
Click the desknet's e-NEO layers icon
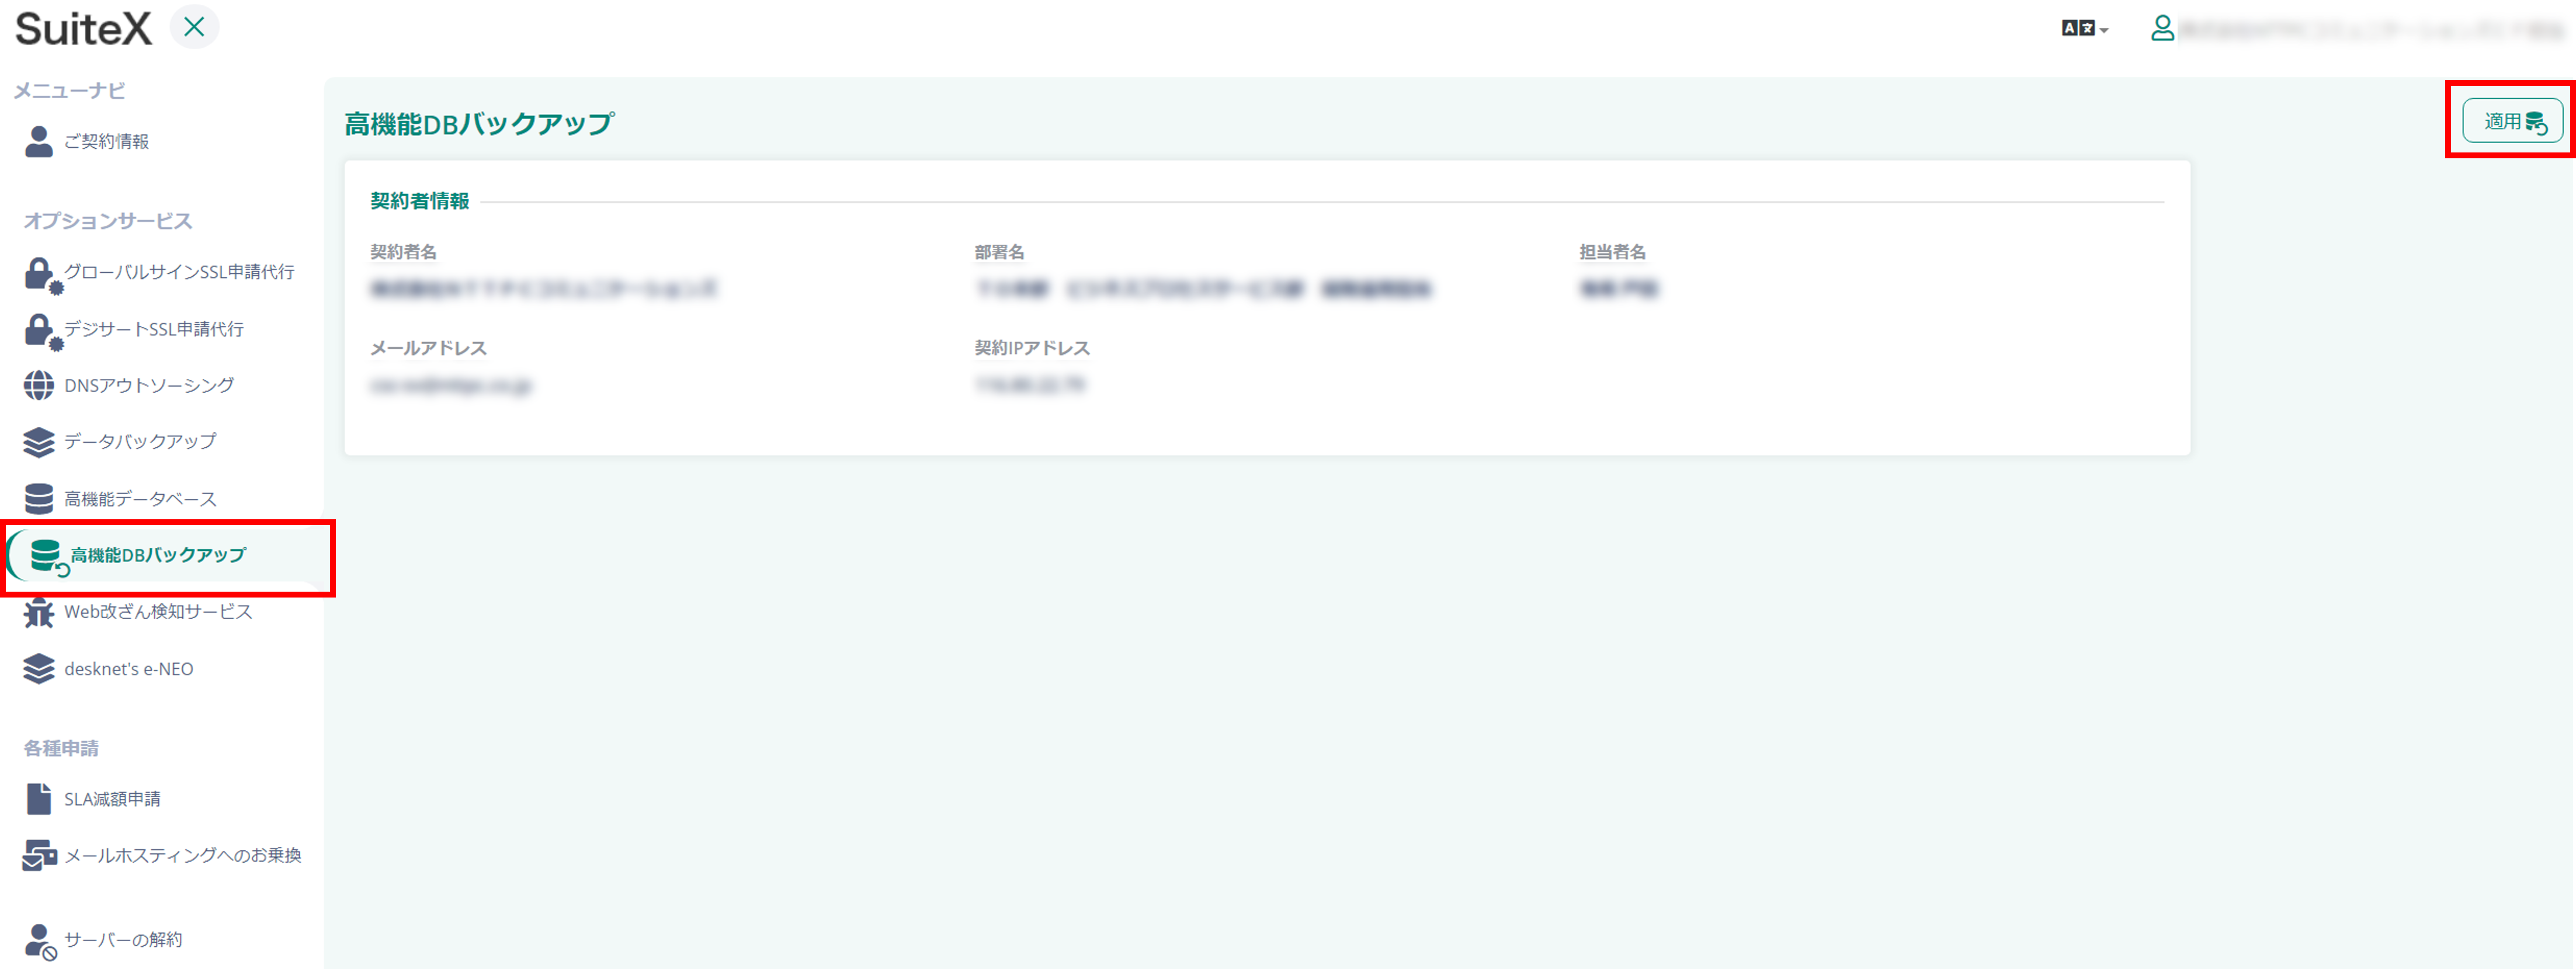pyautogui.click(x=39, y=669)
